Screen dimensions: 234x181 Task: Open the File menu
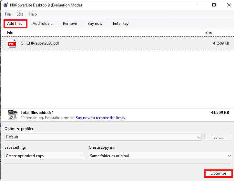pyautogui.click(x=8, y=14)
